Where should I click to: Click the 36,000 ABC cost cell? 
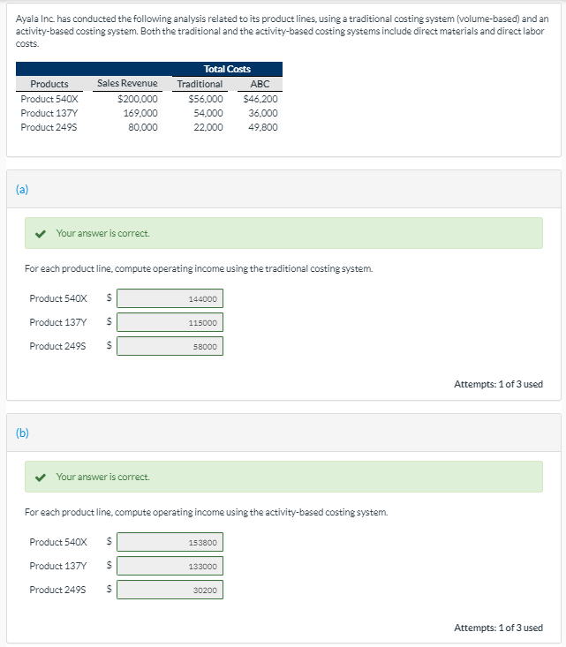(263, 113)
